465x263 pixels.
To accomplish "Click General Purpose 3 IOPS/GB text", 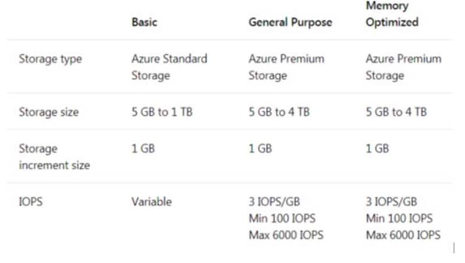I will point(274,202).
